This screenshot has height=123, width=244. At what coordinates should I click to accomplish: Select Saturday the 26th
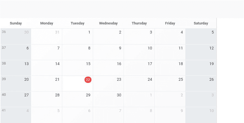point(212,80)
